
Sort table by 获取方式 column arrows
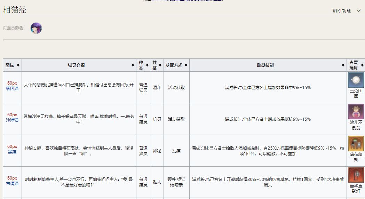(186, 65)
